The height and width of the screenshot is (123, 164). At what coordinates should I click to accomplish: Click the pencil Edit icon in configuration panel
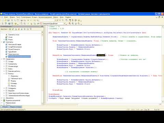[x=13, y=29]
